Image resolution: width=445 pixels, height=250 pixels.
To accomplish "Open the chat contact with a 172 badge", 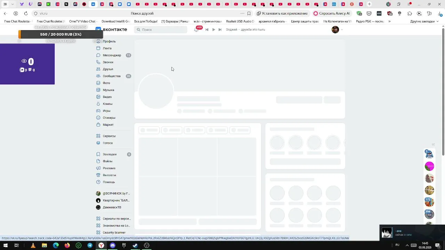I will point(429,202).
